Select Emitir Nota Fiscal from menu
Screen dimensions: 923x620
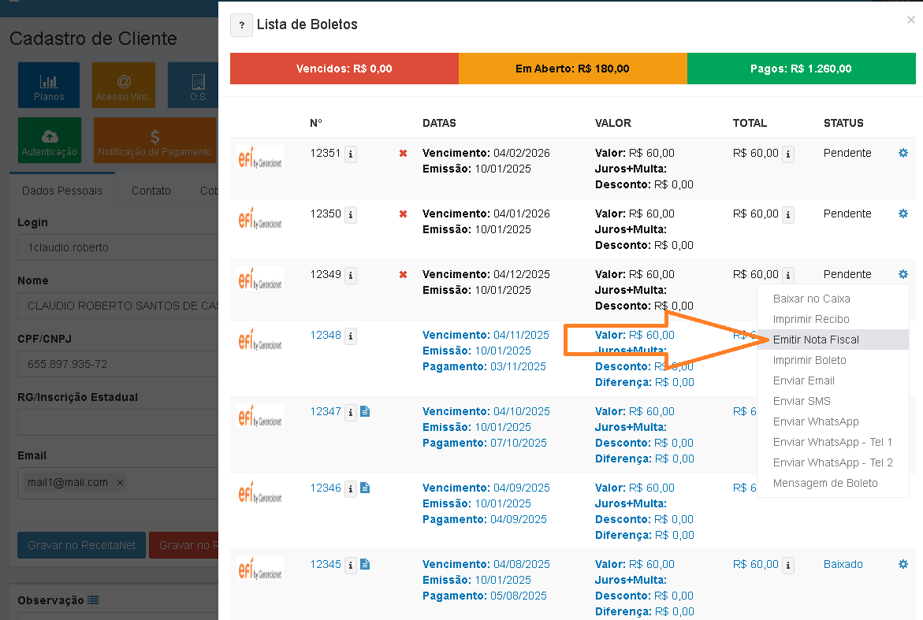tap(816, 340)
